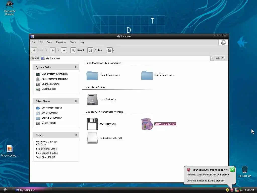The height and width of the screenshot is (193, 257).
Task: Collapse the System Tasks panel
Action: pyautogui.click(x=76, y=67)
